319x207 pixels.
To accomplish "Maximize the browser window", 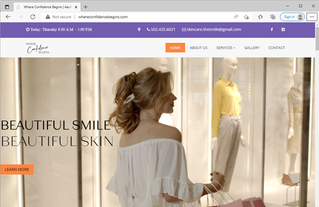I will (300, 6).
